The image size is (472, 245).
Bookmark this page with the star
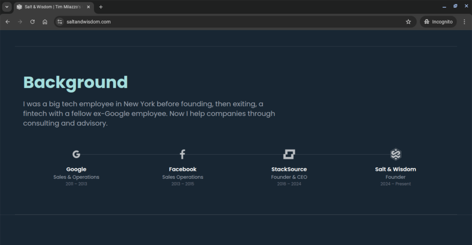pos(408,22)
